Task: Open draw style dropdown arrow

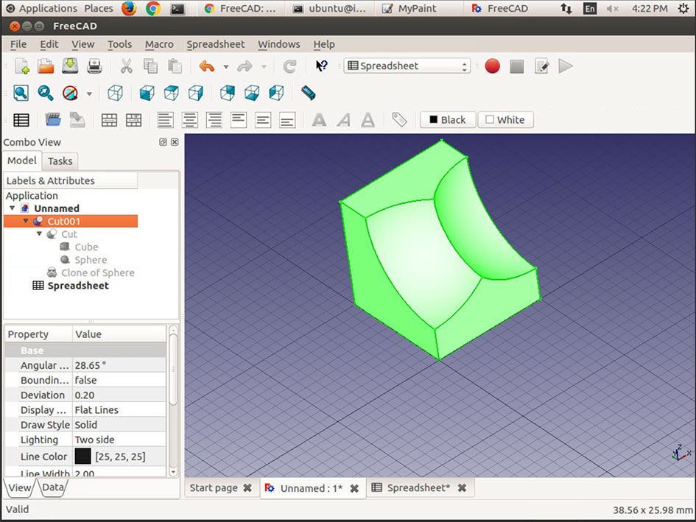Action: click(x=89, y=94)
